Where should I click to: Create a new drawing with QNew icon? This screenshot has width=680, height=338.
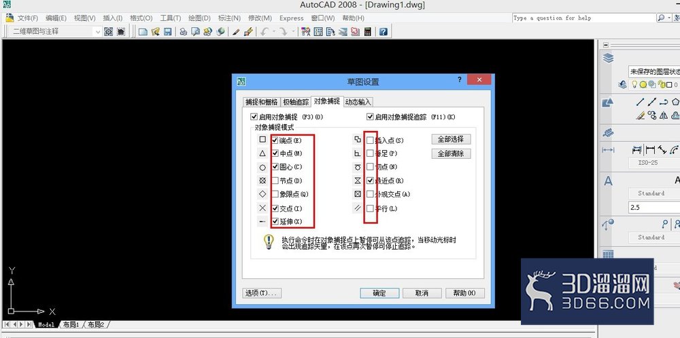click(x=143, y=32)
